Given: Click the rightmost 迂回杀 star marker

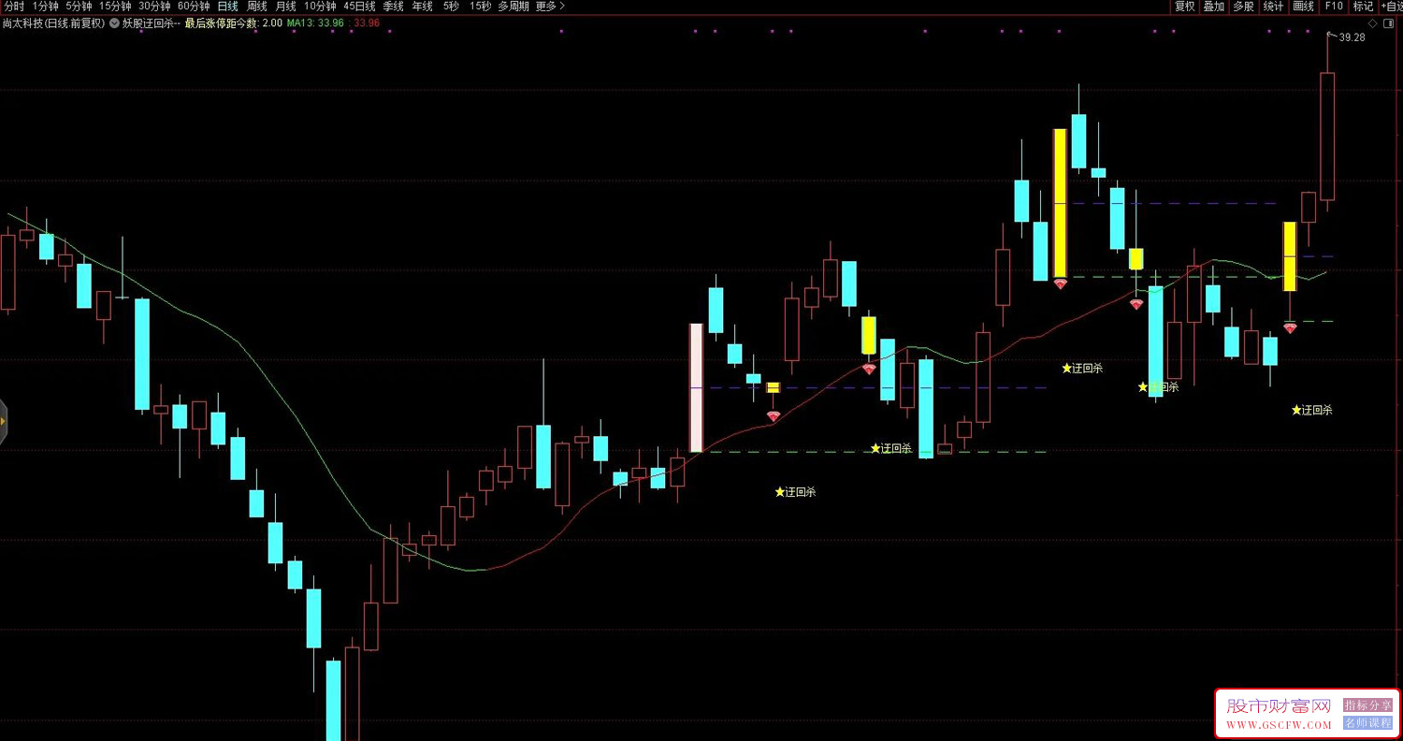Looking at the screenshot, I should (1311, 409).
